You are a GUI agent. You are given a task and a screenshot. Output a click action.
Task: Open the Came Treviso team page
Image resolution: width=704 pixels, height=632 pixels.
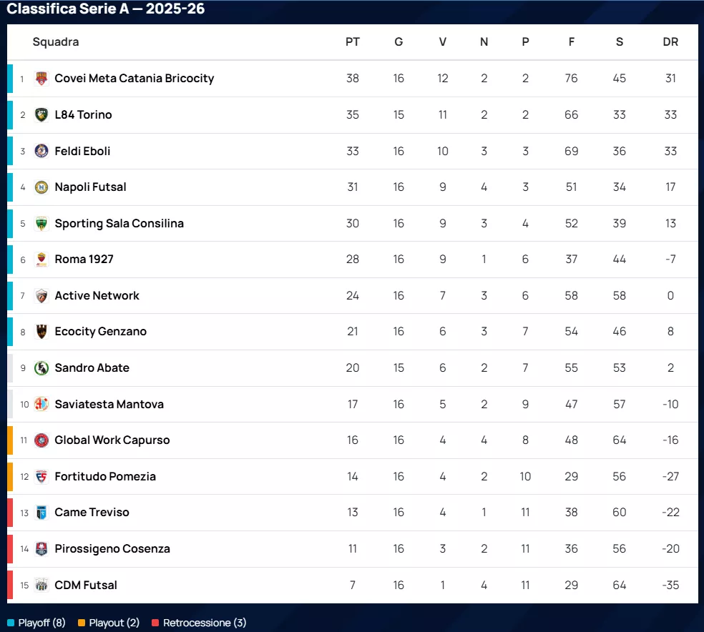click(x=92, y=513)
